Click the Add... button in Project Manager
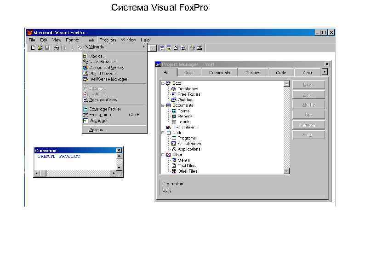Viewport: 365px width, 274px height. click(308, 95)
